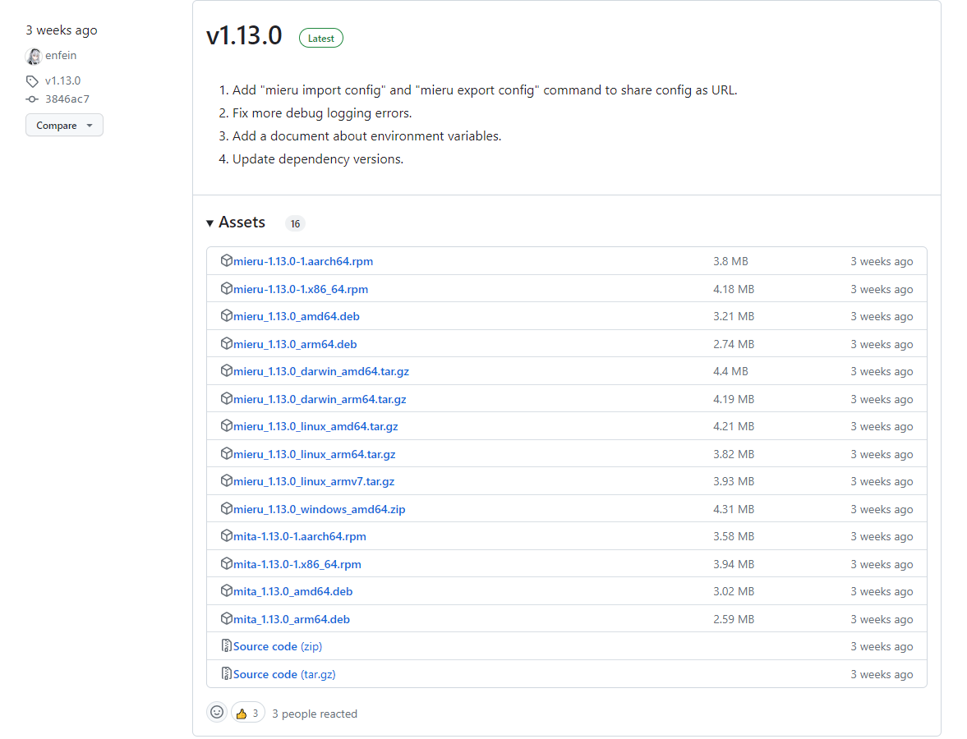This screenshot has height=739, width=967.
Task: Download mita-1.13.0-1.x86_64.rpm
Action: click(x=297, y=564)
